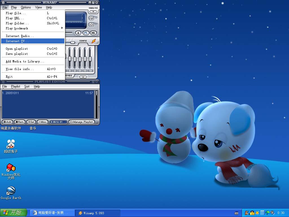Click the Manage Playlist button
This screenshot has width=289, height=217.
click(x=82, y=122)
